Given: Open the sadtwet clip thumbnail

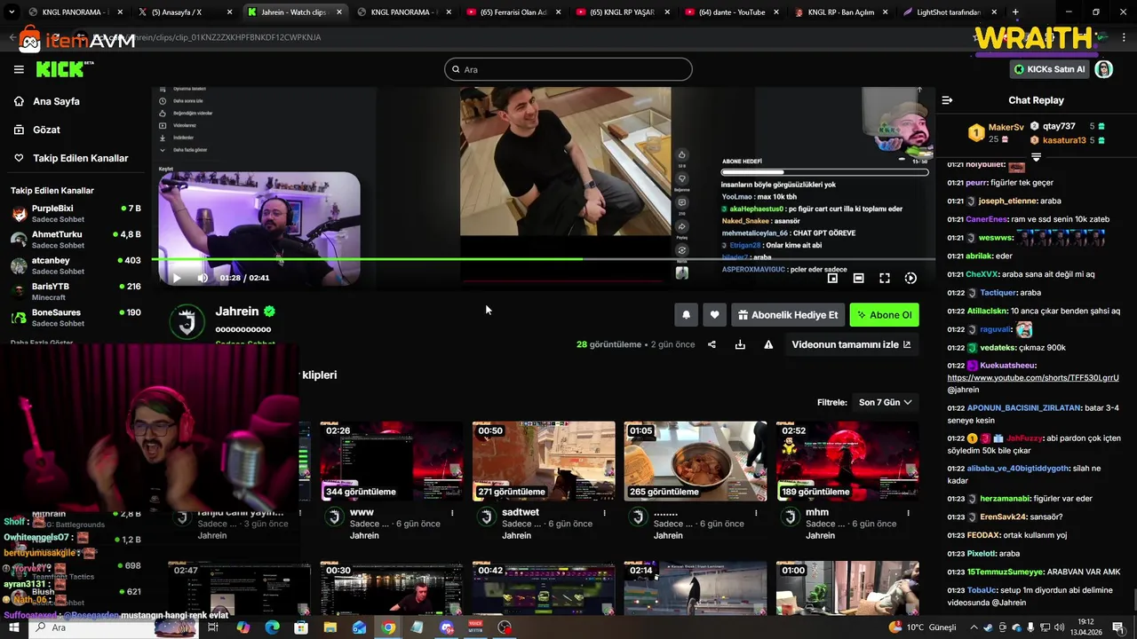Looking at the screenshot, I should coord(544,461).
